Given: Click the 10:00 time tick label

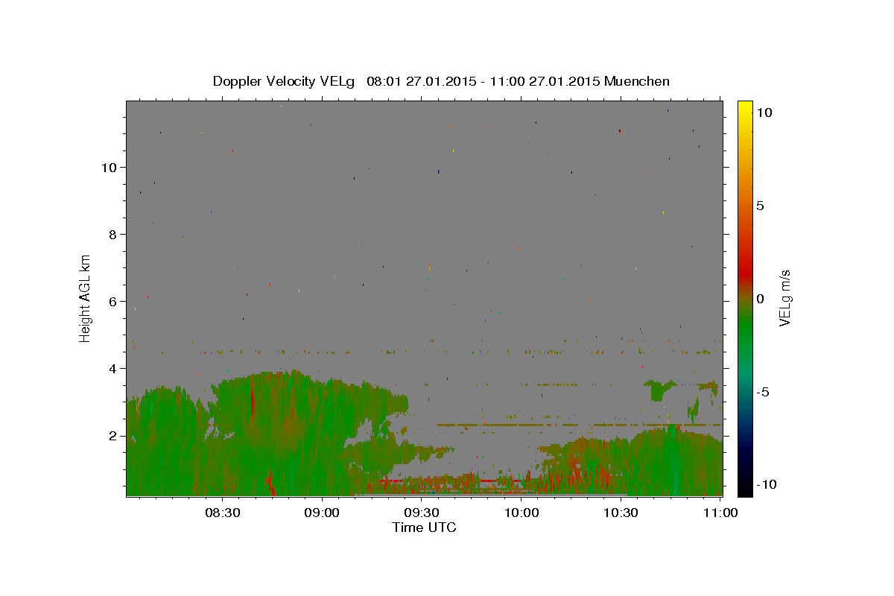Looking at the screenshot, I should pyautogui.click(x=521, y=513).
